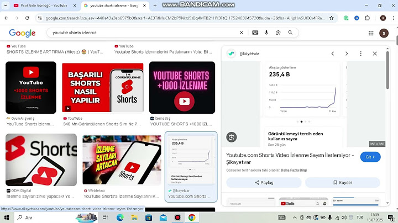
Task: Open SHORTS İZLENME ARTTIRMA result title
Action: pos(55,52)
